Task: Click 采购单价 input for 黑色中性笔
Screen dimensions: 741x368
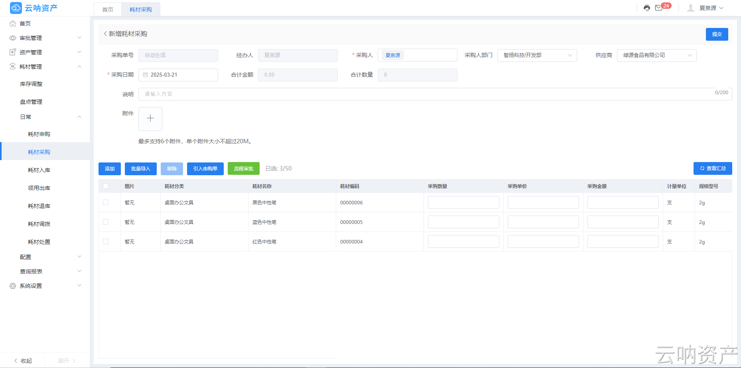Action: (543, 202)
